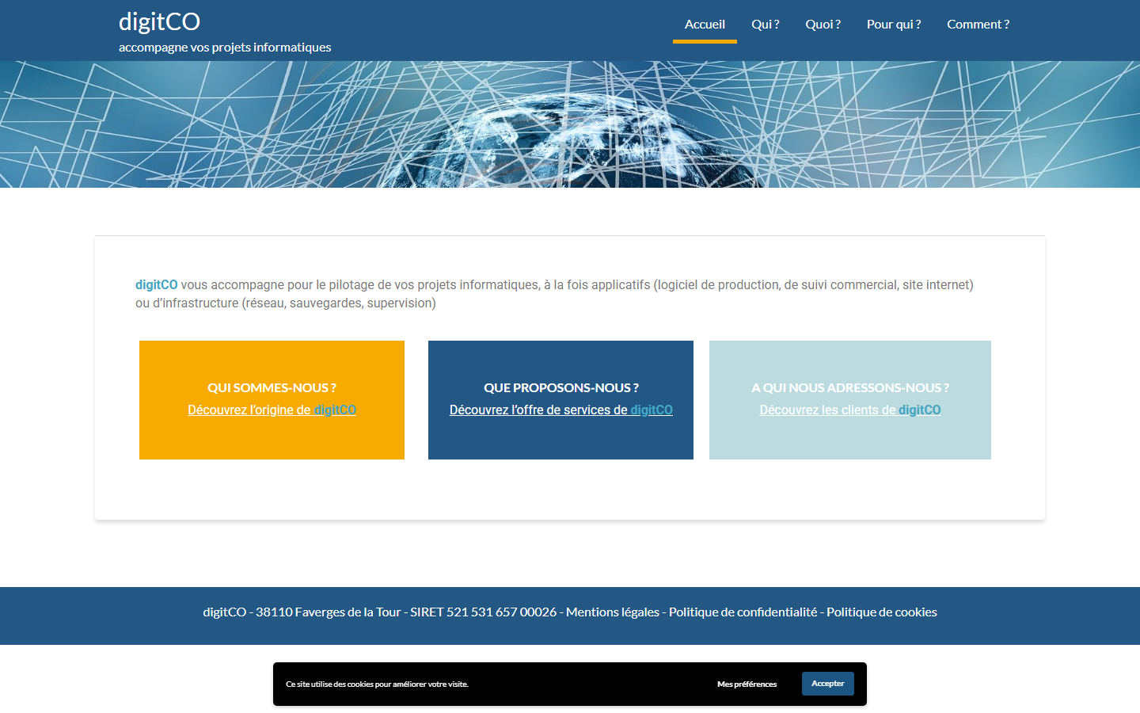Open the Accueil menu item
Screen dimensions: 1140x713
pyautogui.click(x=705, y=25)
